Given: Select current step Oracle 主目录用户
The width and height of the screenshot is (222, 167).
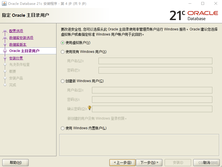Looking at the screenshot, I should 24,51.
